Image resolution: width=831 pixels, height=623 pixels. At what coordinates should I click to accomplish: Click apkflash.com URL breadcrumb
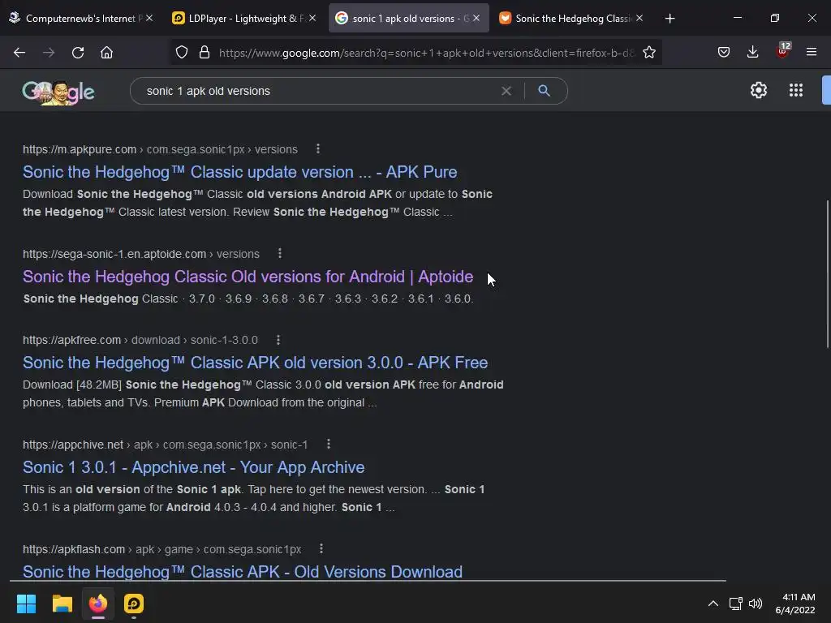pyautogui.click(x=74, y=549)
